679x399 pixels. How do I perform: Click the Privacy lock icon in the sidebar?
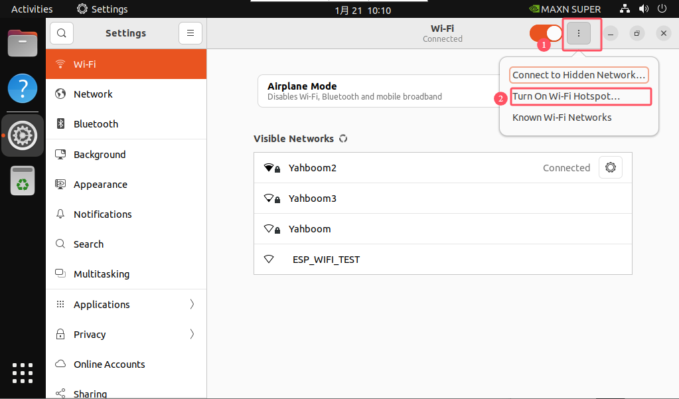(60, 334)
